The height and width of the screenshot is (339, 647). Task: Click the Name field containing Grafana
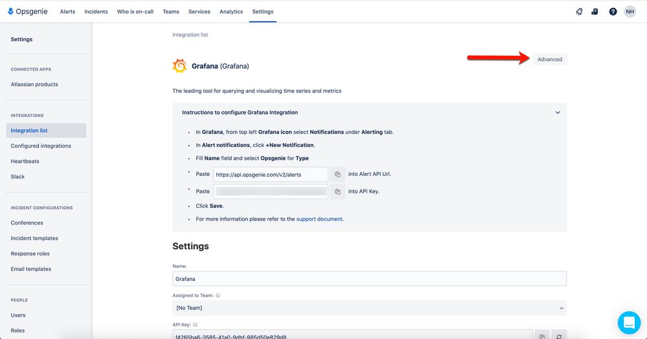coord(369,279)
